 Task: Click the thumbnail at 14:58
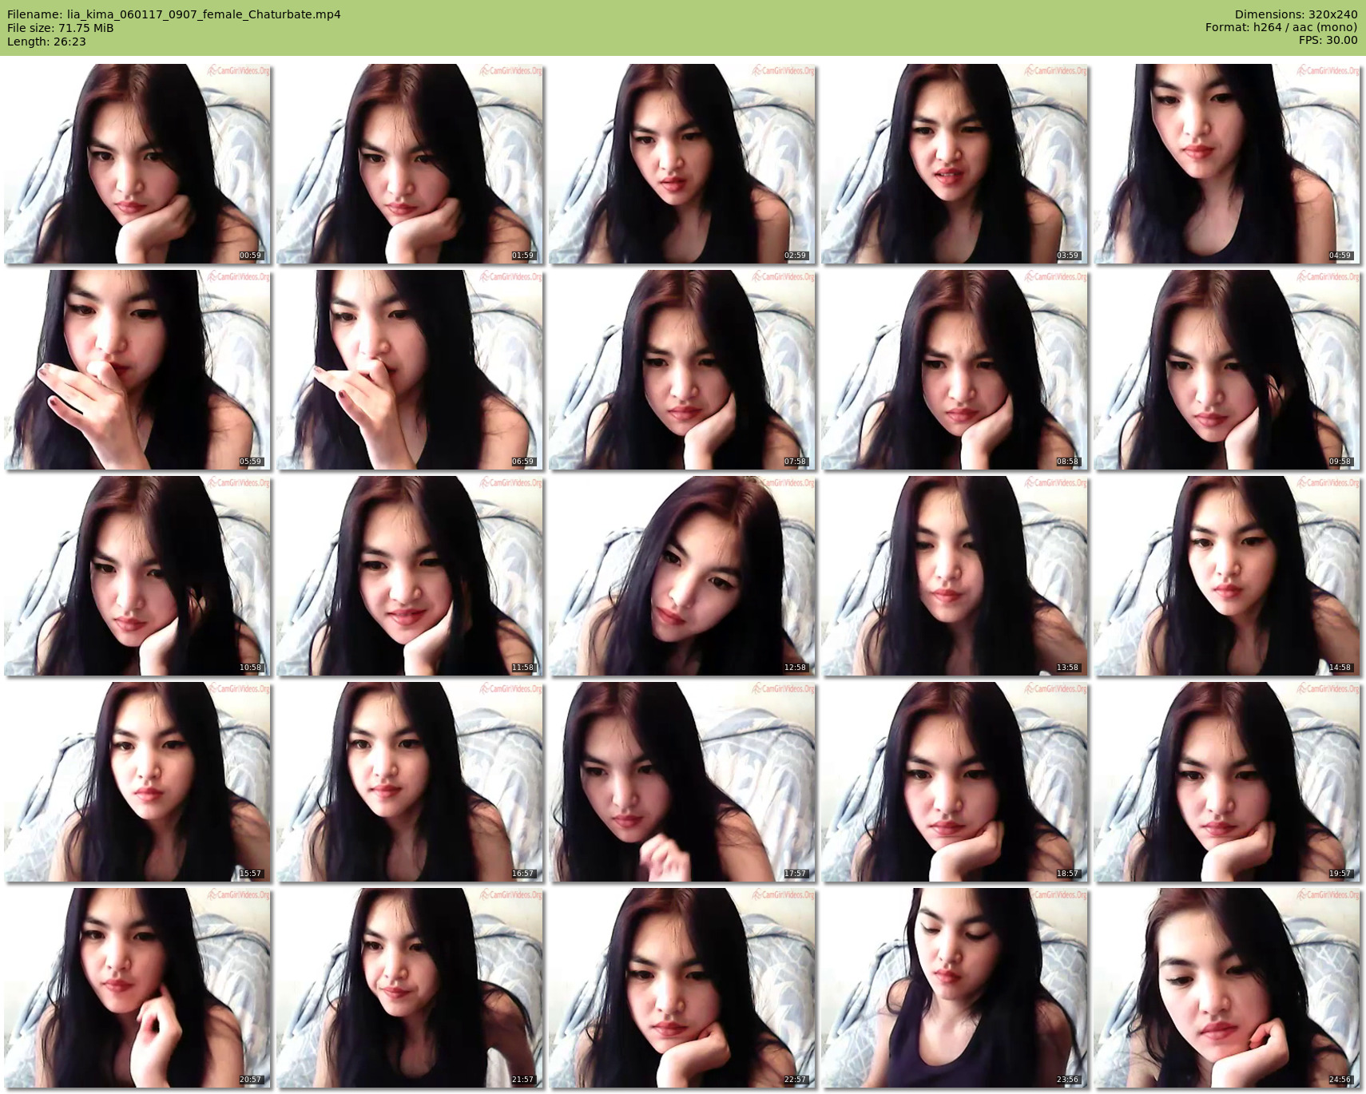point(1227,576)
